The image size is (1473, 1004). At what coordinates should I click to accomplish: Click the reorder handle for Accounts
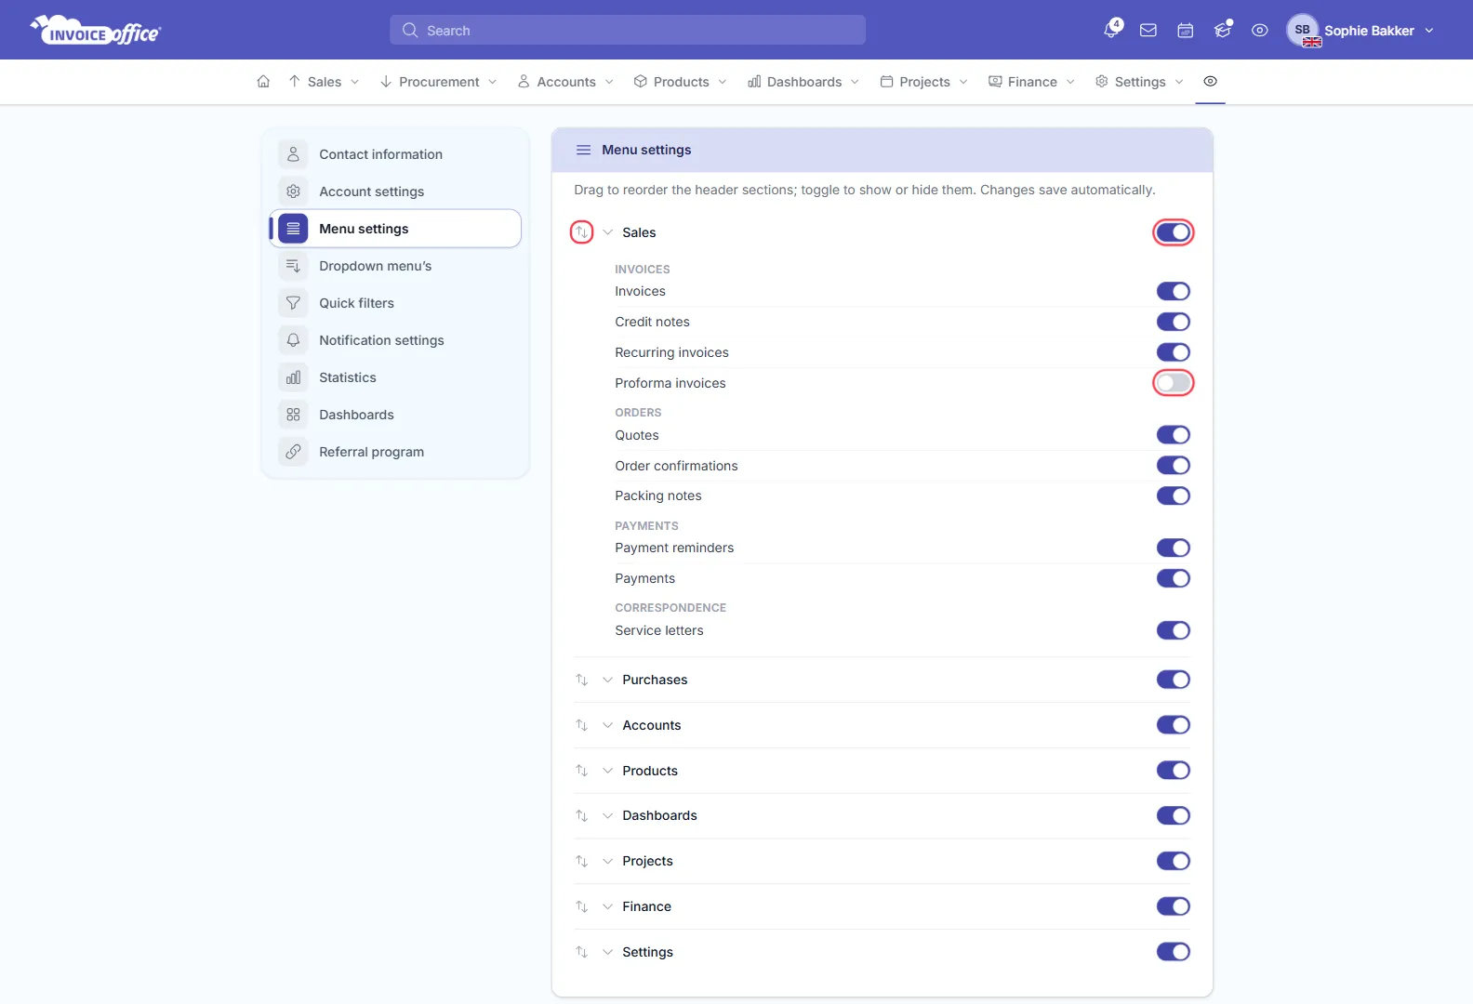[581, 725]
